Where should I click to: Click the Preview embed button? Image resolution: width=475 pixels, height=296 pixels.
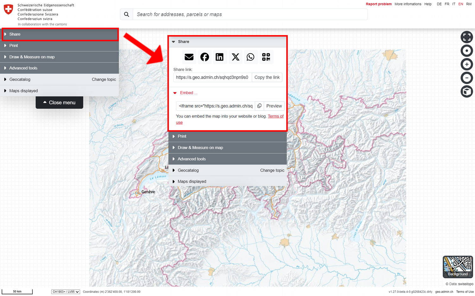(x=274, y=106)
